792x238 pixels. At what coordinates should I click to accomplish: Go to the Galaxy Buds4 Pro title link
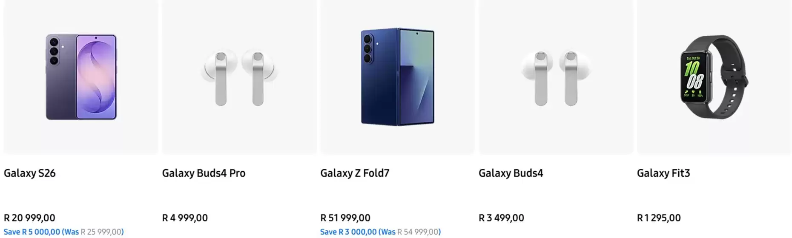(x=204, y=173)
